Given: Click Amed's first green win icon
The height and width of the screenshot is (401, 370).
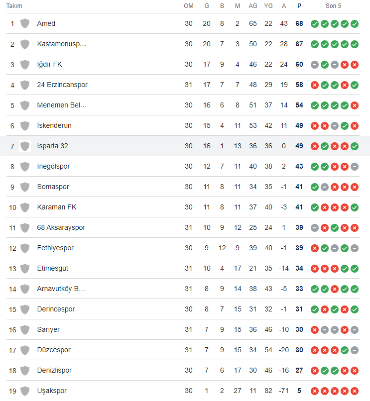Looking at the screenshot, I should click(315, 24).
